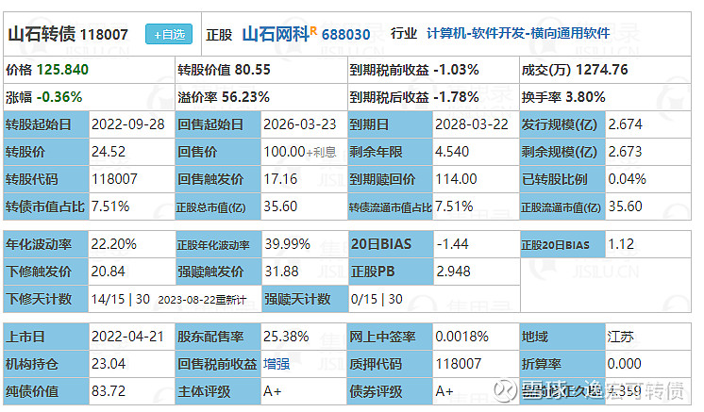Click the 发行规模(亿) value 2.674

pos(625,124)
